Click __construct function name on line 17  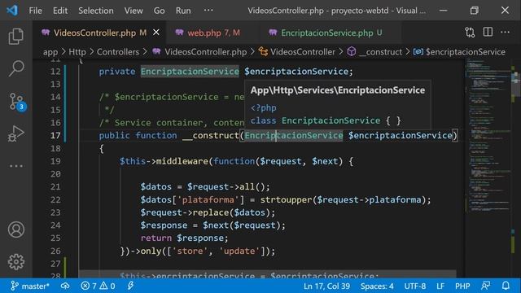tap(211, 136)
